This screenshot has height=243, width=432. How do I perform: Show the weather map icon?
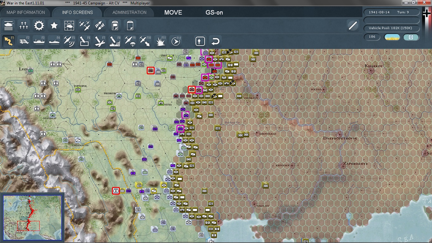click(69, 25)
